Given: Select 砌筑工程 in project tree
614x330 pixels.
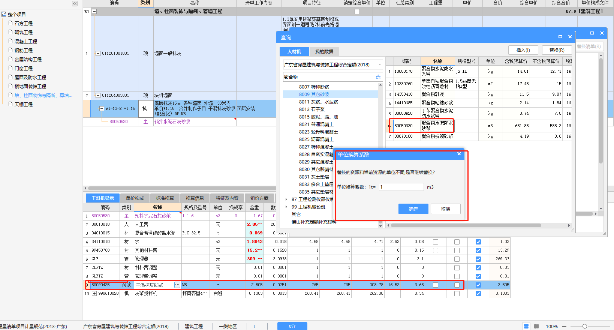Looking at the screenshot, I should pyautogui.click(x=23, y=32).
